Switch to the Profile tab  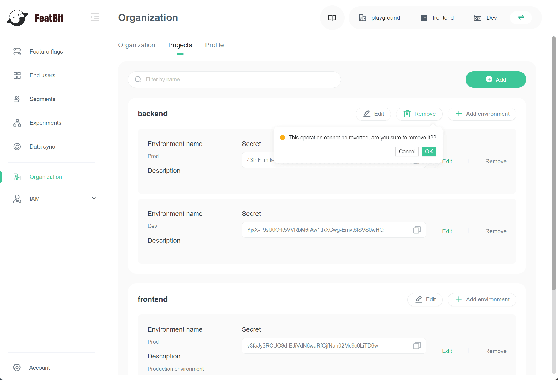coord(214,45)
